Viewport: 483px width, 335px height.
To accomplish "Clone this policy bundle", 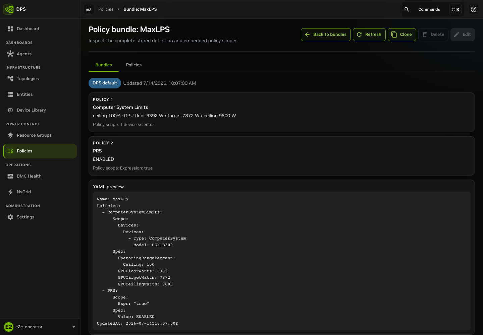I will point(402,35).
